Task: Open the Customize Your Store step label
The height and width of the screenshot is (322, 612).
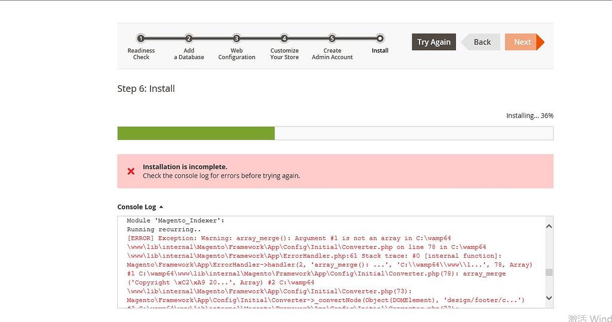Action: coord(284,54)
